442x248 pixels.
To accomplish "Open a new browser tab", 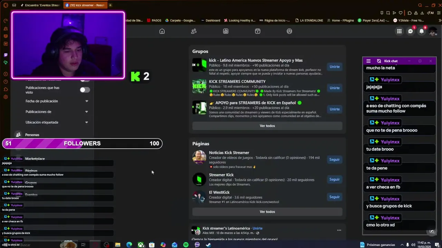I will (110, 5).
